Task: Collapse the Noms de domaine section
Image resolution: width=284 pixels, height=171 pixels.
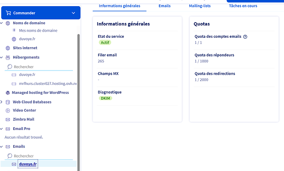Action: point(2,23)
